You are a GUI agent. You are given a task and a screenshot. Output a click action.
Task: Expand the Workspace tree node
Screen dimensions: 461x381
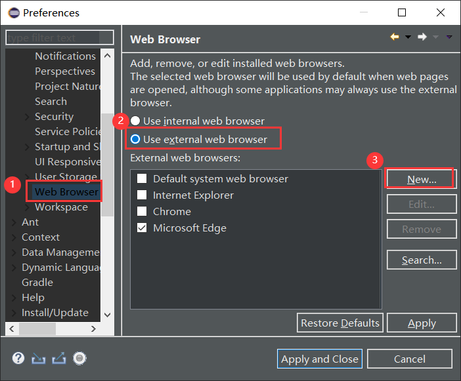pos(26,207)
